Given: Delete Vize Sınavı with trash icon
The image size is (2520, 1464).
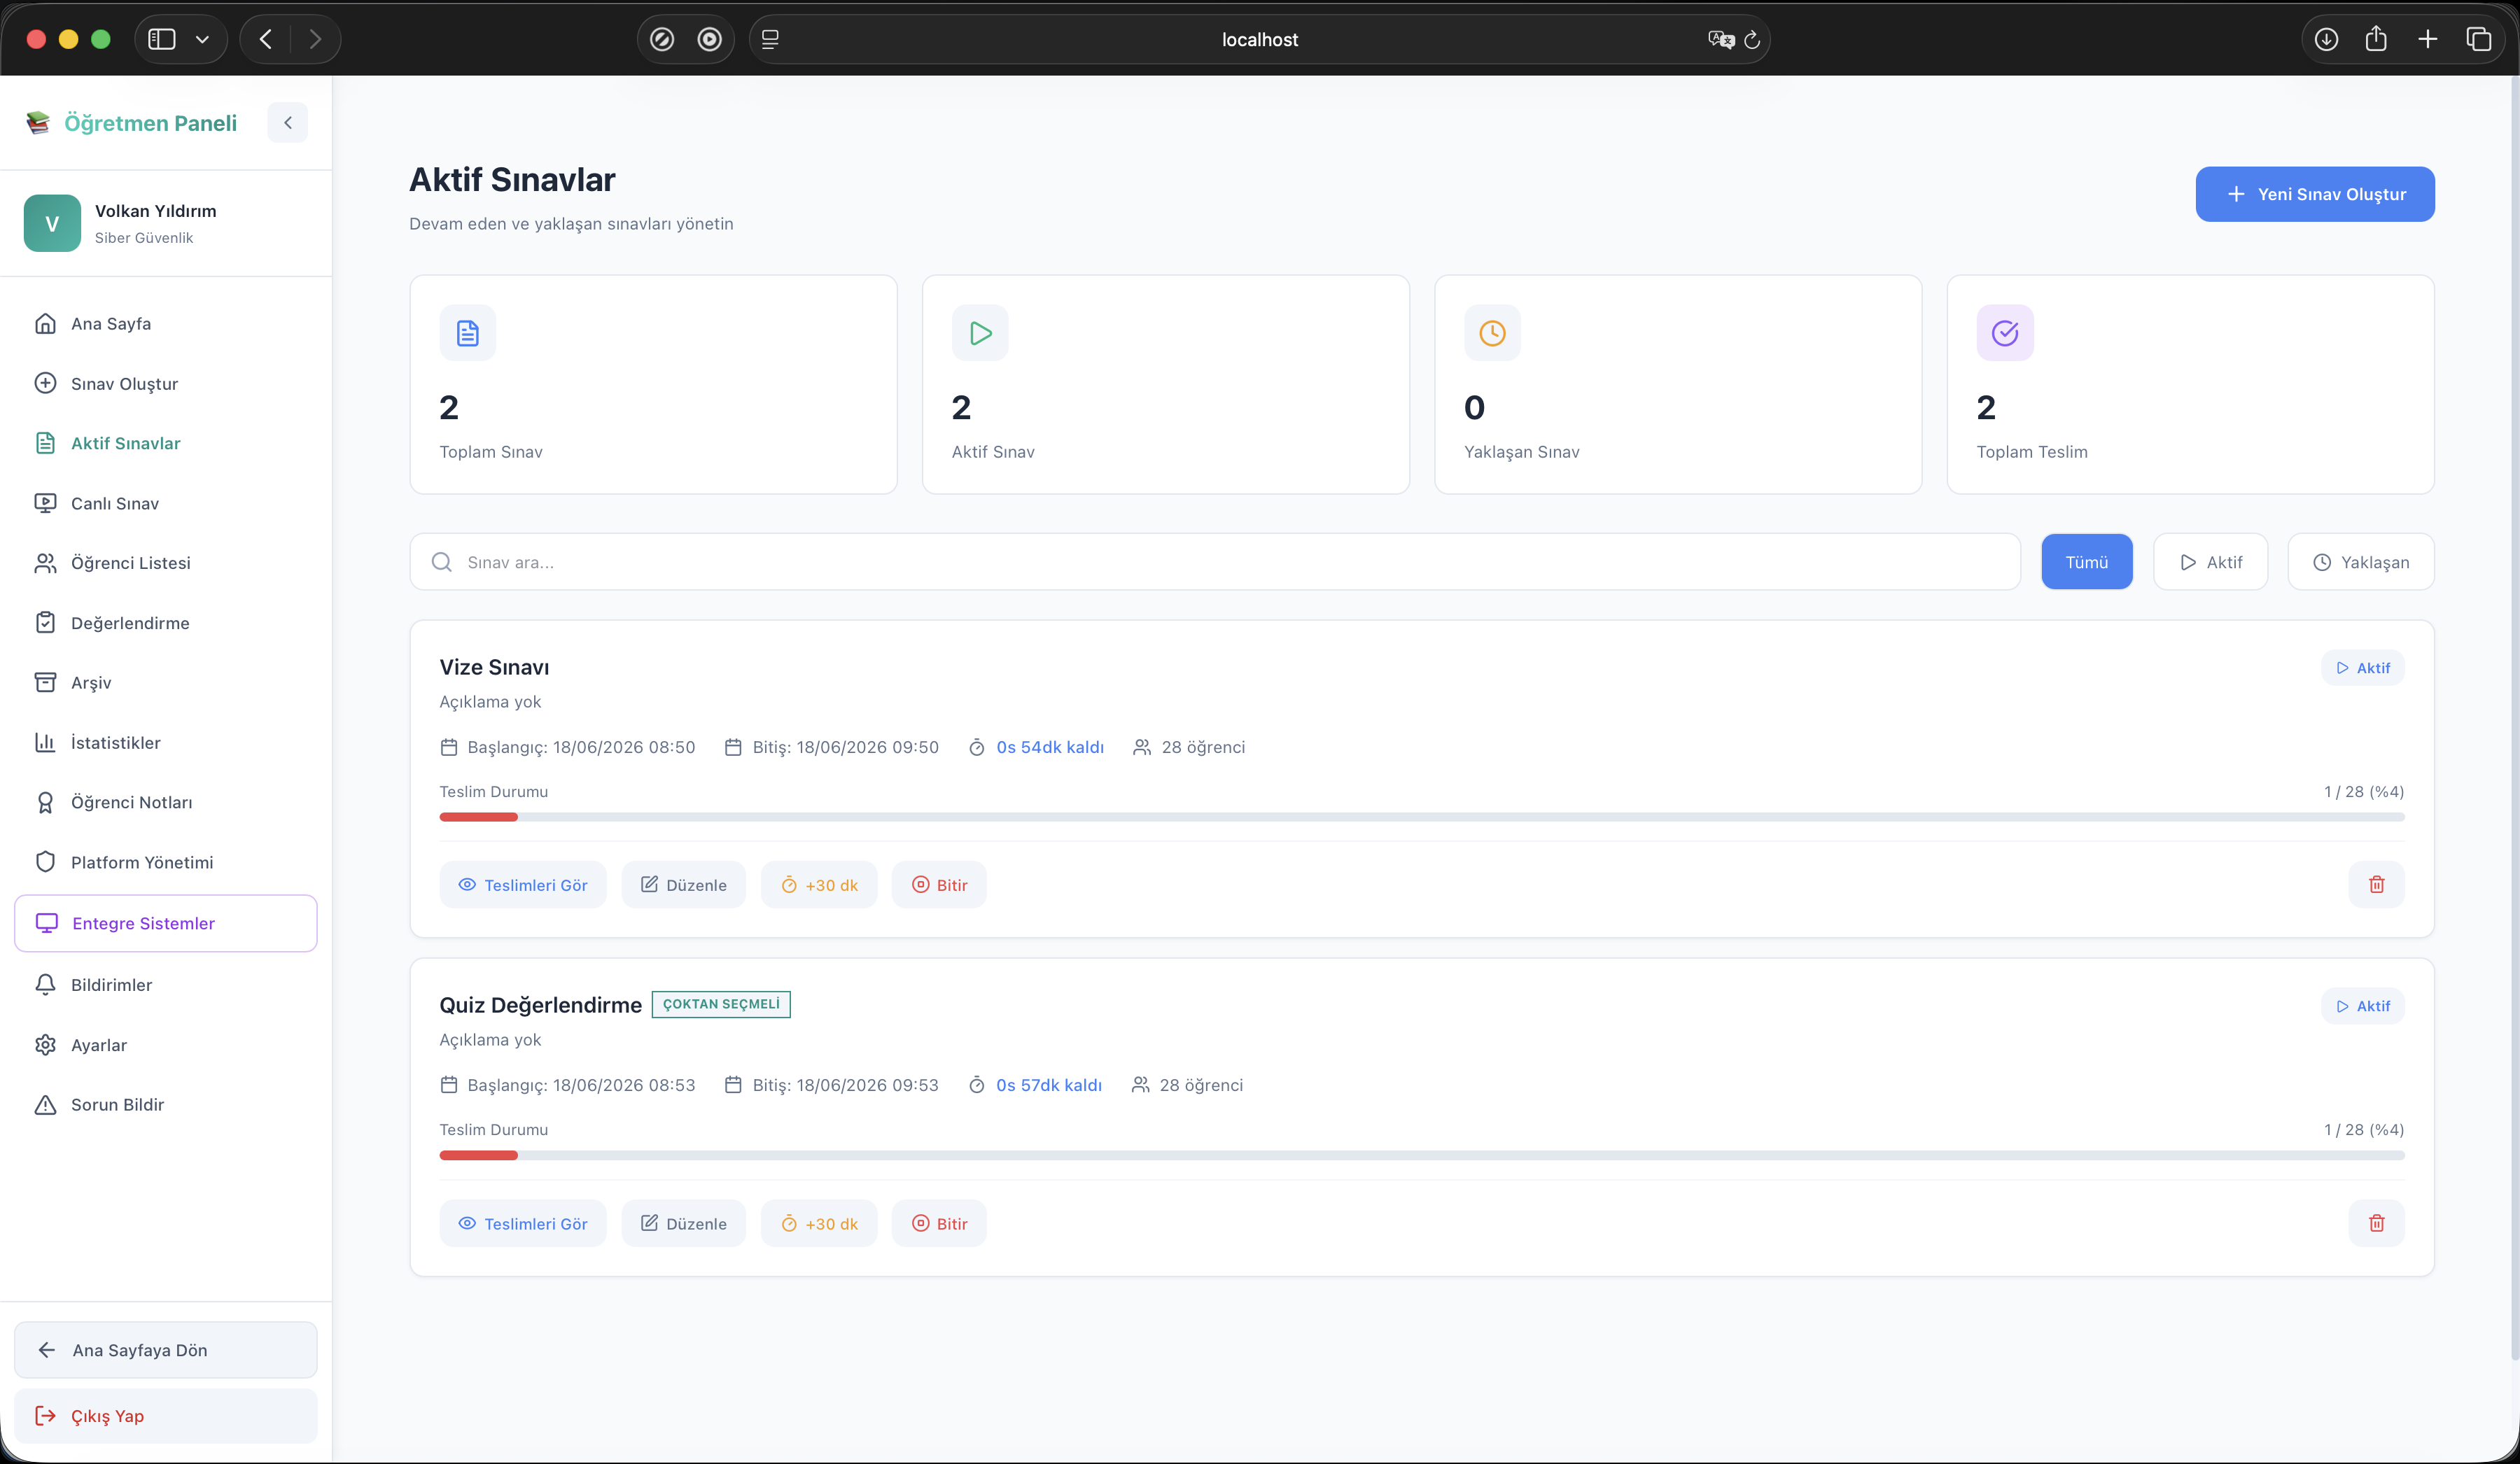Looking at the screenshot, I should [x=2377, y=885].
